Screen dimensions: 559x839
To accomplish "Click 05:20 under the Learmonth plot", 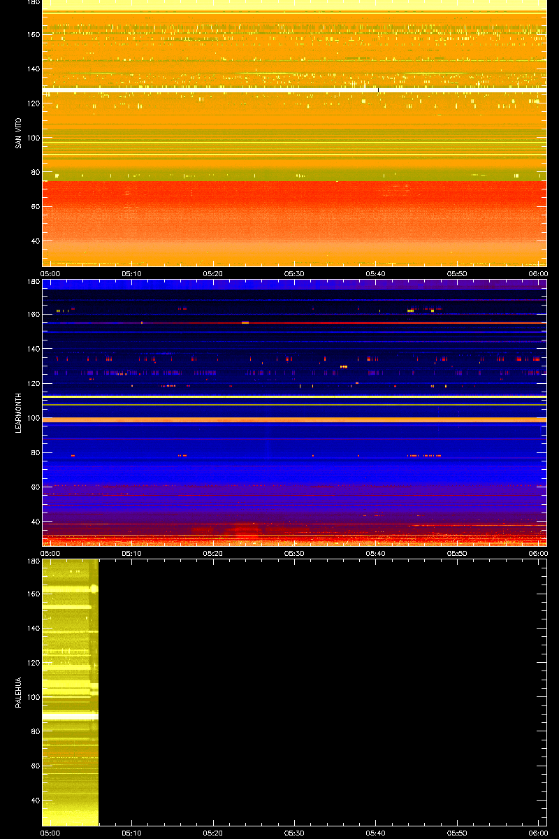I will [x=213, y=553].
